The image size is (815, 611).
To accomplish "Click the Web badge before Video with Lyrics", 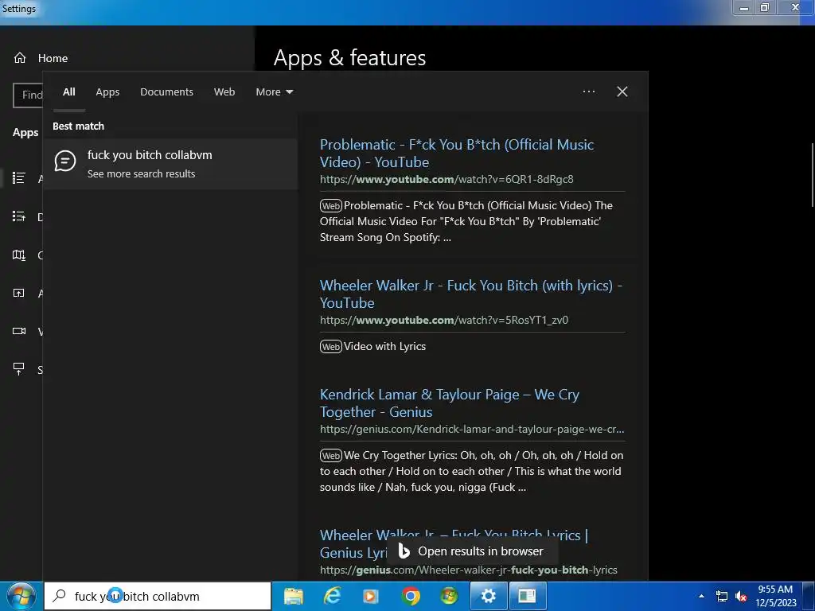I will tap(330, 347).
